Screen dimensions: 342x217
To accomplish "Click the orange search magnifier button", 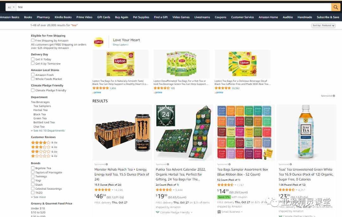I will [x=336, y=7].
